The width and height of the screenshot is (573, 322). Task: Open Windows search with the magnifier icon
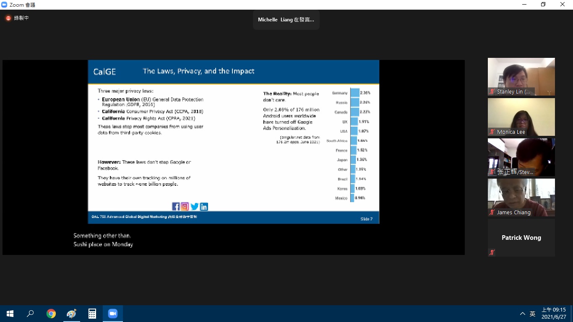(x=31, y=314)
